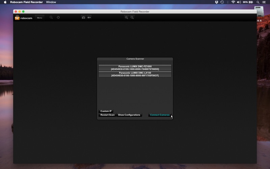Start video recording with camcorder icon
Image resolution: width=270 pixels, height=169 pixels.
click(x=89, y=18)
